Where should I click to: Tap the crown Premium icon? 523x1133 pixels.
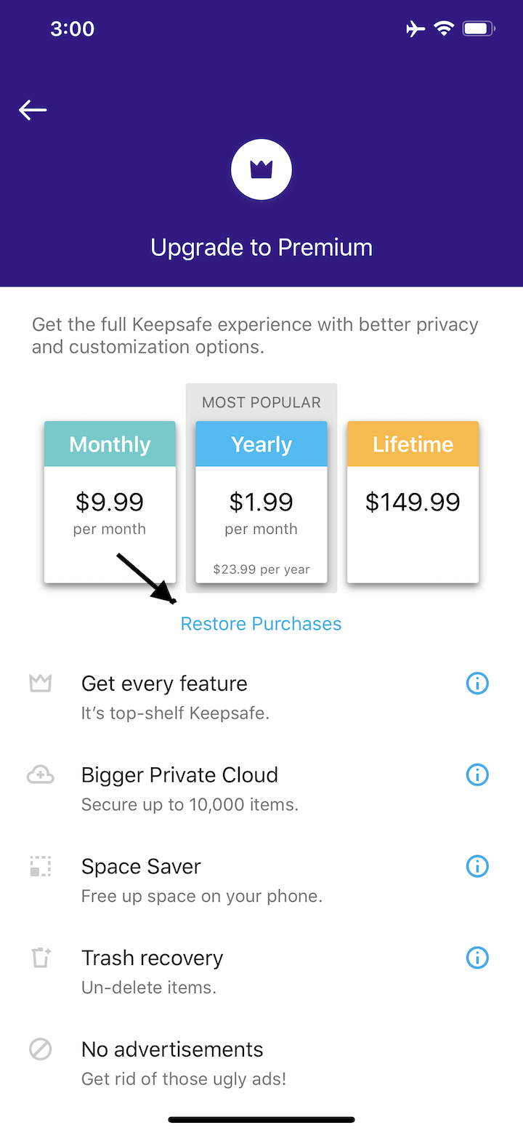[261, 169]
